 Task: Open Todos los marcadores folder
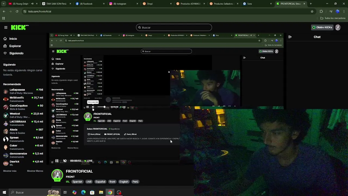[x=333, y=18]
